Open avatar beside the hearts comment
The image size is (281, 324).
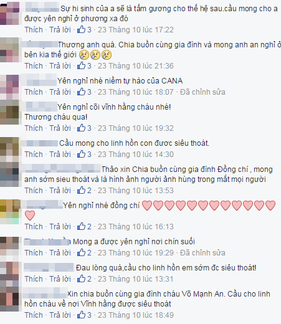tap(10, 212)
